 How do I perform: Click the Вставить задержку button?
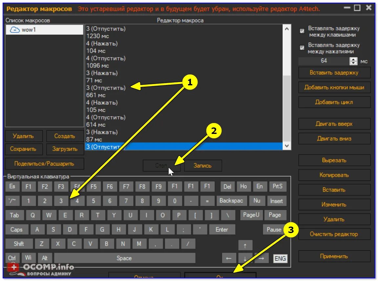pos(334,73)
